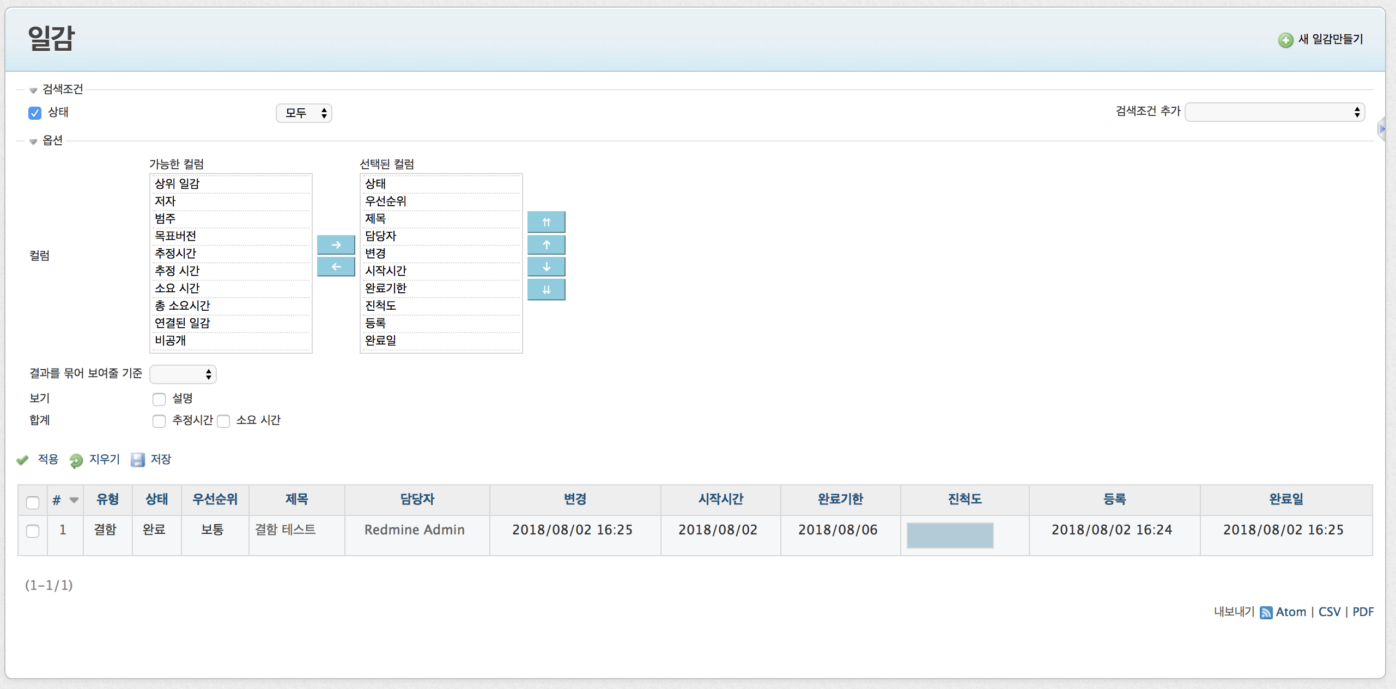This screenshot has width=1396, height=689.
Task: Click the green plus new issue icon
Action: point(1285,40)
